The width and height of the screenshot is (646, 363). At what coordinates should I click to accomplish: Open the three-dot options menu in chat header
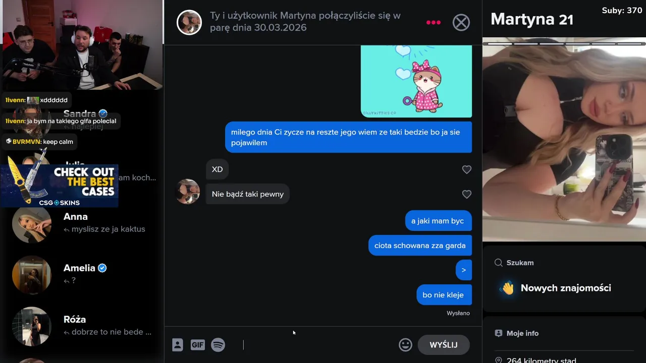[x=433, y=22]
